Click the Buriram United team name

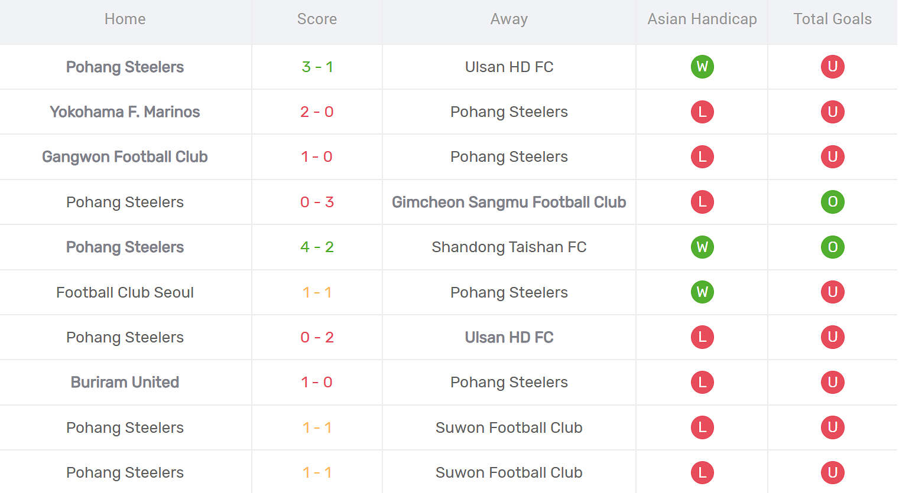(x=125, y=382)
